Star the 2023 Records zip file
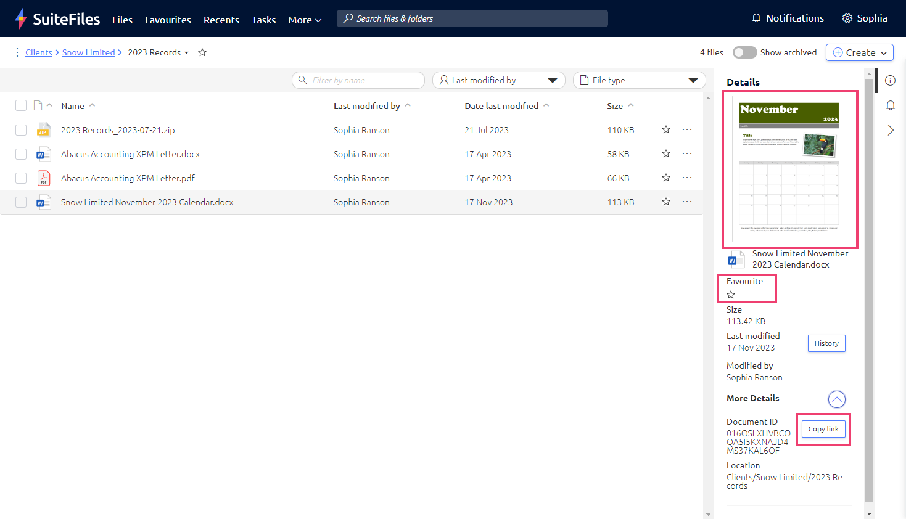 click(x=665, y=129)
